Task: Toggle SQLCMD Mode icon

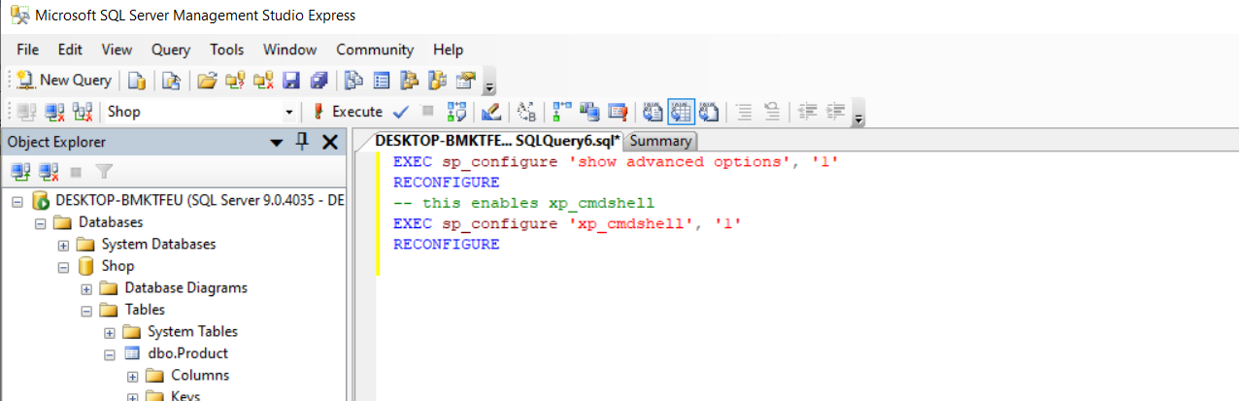Action: pos(618,112)
